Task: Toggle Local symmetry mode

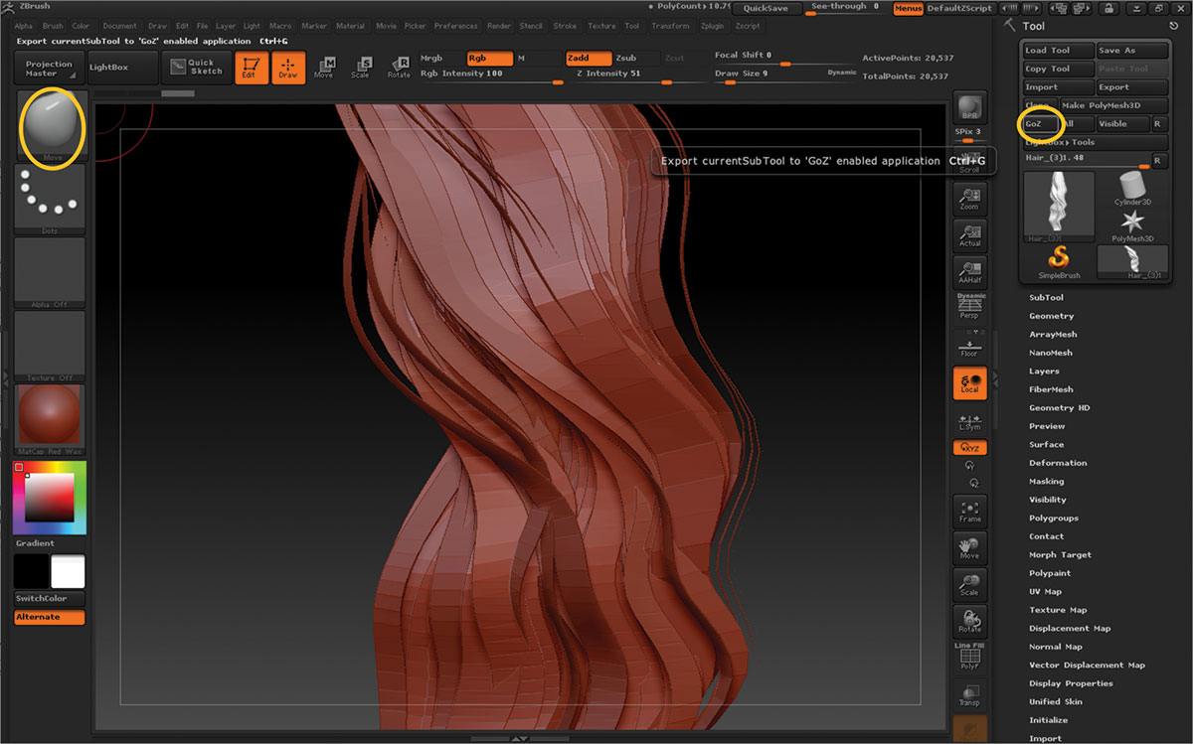Action: coord(969,383)
